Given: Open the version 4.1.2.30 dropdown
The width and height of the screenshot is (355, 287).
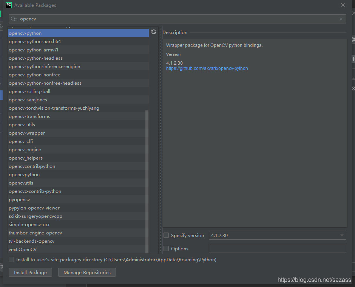Looking at the screenshot, I should pos(277,235).
